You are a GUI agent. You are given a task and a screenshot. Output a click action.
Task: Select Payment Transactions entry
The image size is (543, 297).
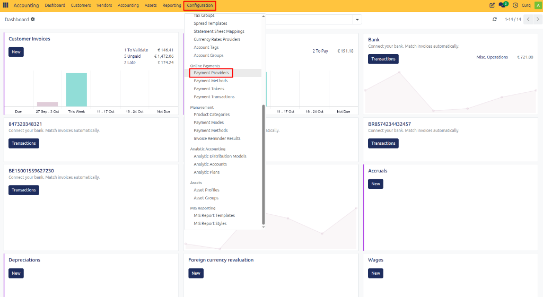(x=214, y=97)
